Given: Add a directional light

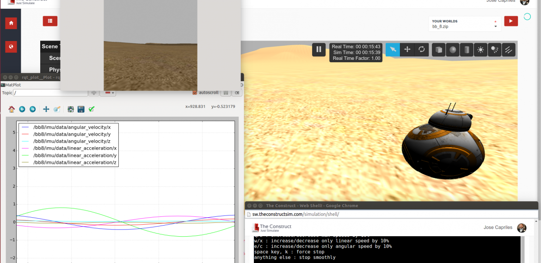Looking at the screenshot, I should 509,50.
